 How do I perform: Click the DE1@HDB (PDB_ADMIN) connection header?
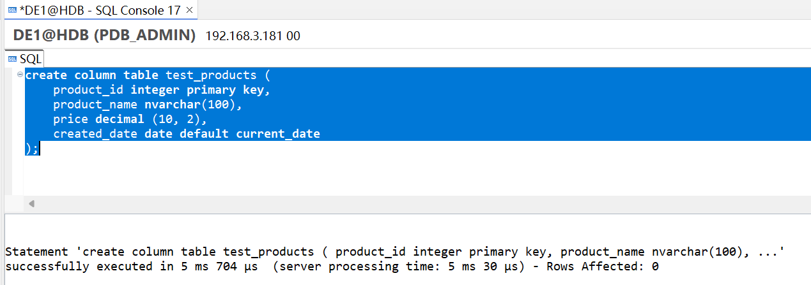click(104, 36)
